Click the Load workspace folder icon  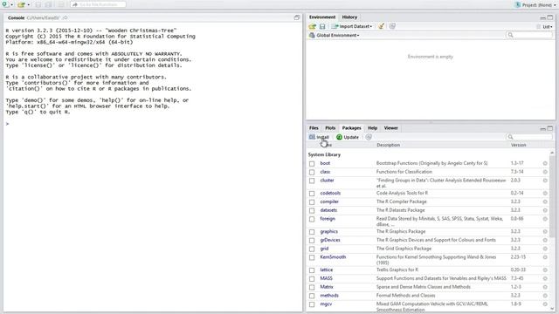click(x=313, y=26)
